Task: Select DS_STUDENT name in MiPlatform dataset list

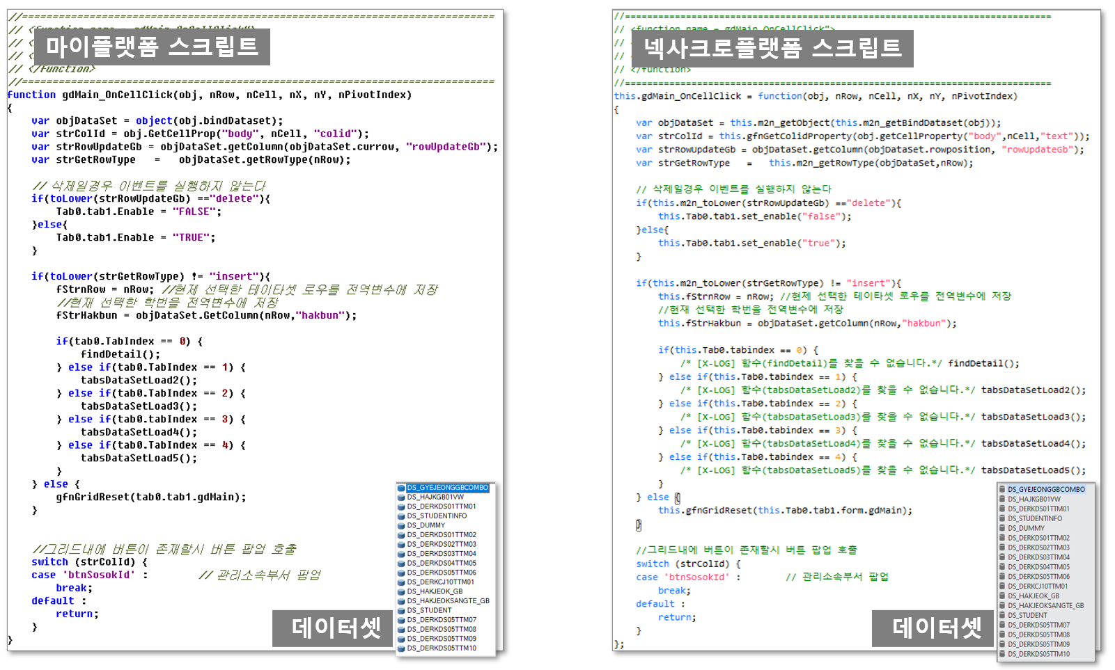Action: coord(429,610)
